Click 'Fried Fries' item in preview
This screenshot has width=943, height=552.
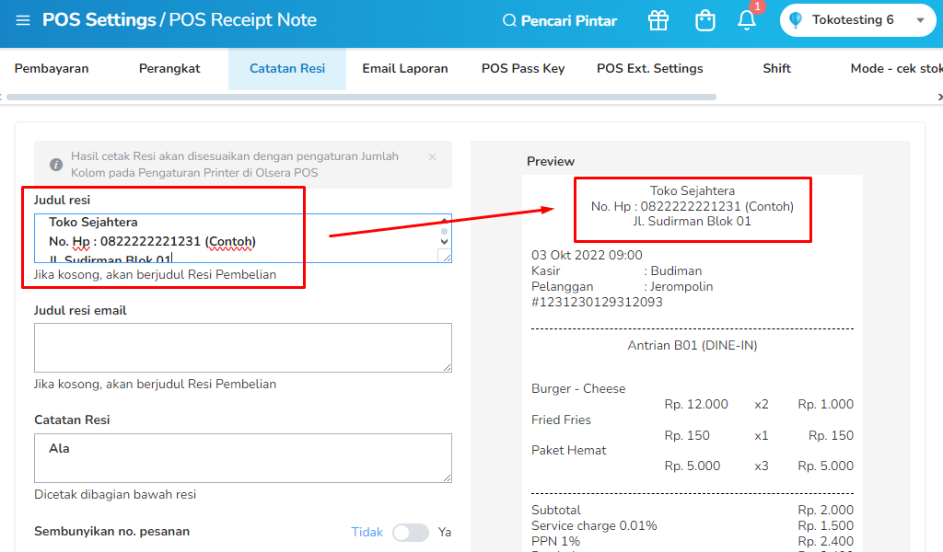561,420
